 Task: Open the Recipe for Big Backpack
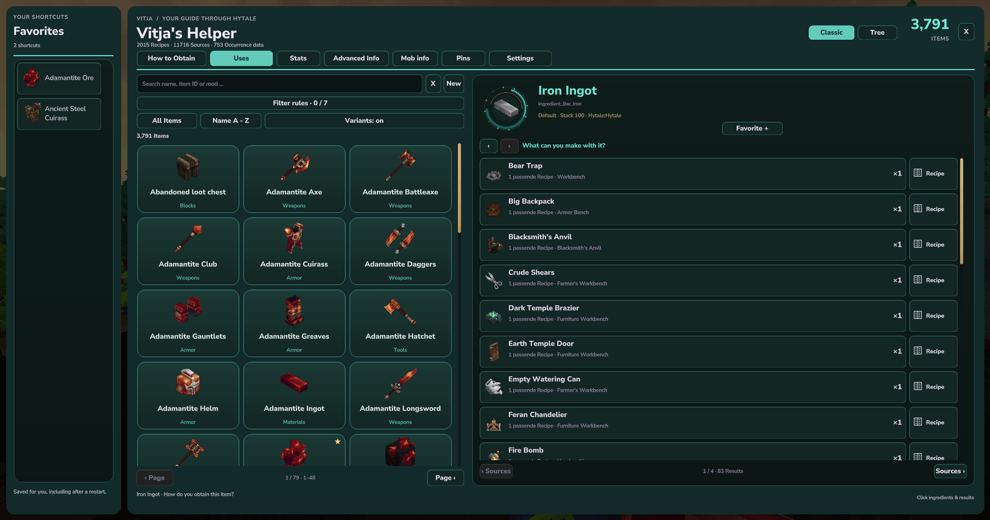point(933,209)
